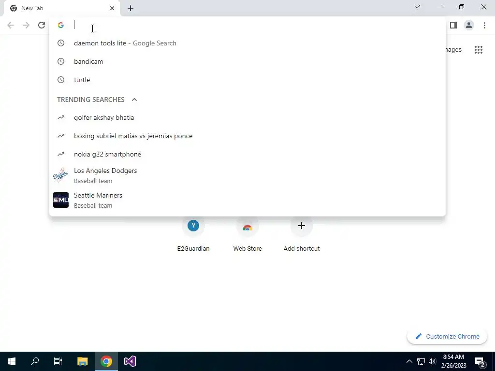Screen dimensions: 495x371
Task: Collapse the Trending Searches section
Action: (x=134, y=100)
